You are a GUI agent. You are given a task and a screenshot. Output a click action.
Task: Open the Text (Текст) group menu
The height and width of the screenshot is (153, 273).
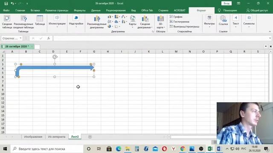235,22
